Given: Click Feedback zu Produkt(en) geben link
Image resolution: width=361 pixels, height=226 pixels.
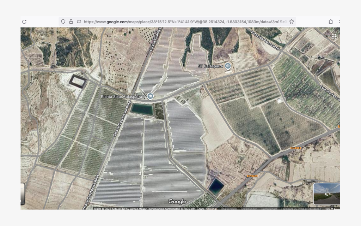Looking at the screenshot, I should [x=301, y=209].
